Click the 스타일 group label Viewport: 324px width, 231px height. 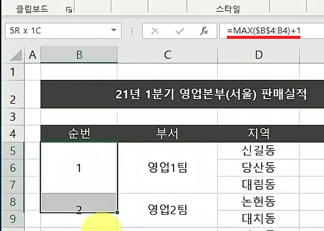coord(228,9)
